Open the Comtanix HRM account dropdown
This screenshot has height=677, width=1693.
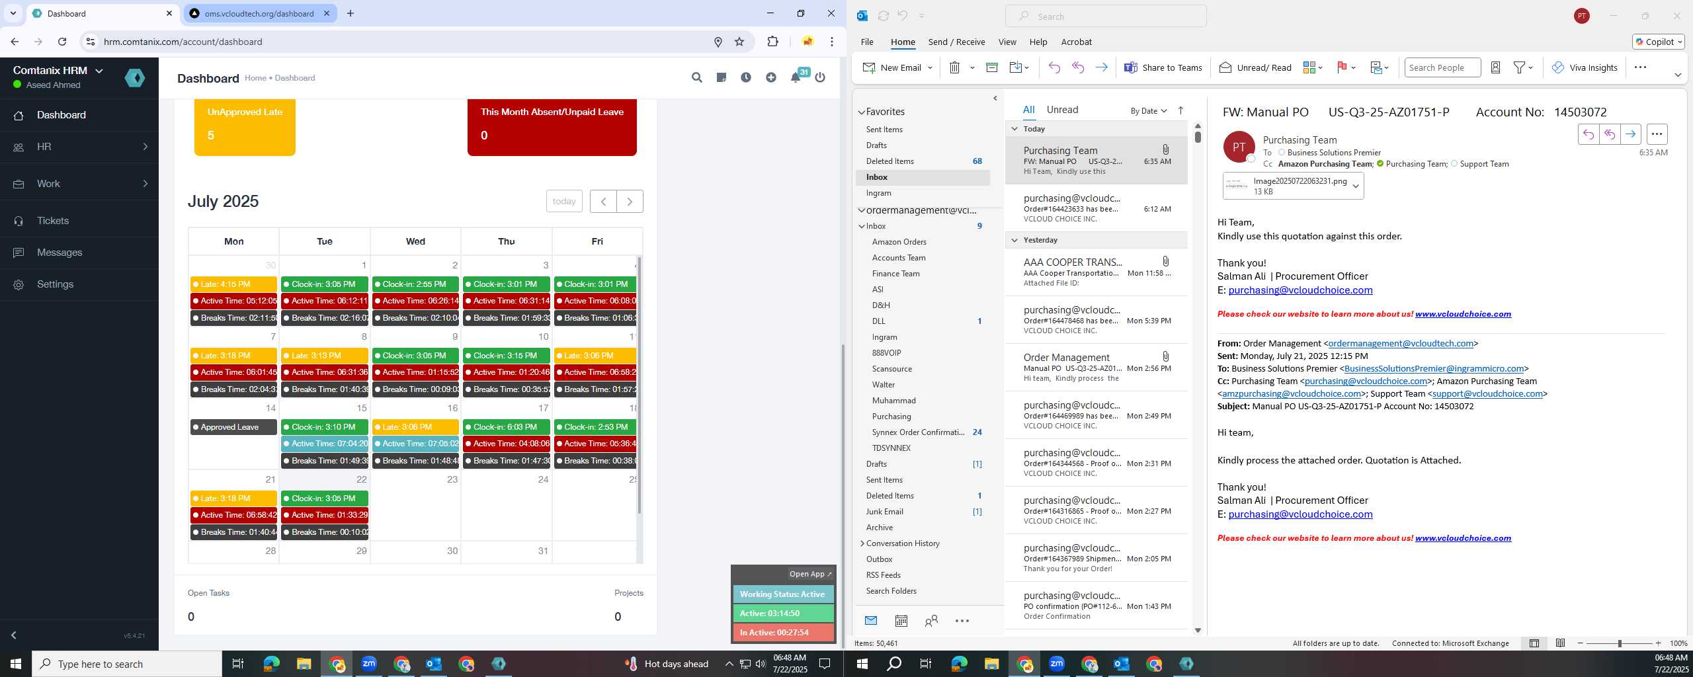tap(58, 71)
